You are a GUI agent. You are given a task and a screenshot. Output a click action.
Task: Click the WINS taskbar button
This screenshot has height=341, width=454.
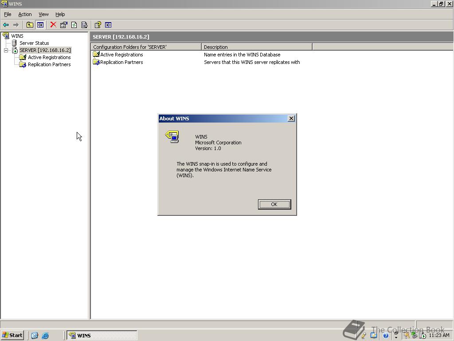pos(102,335)
